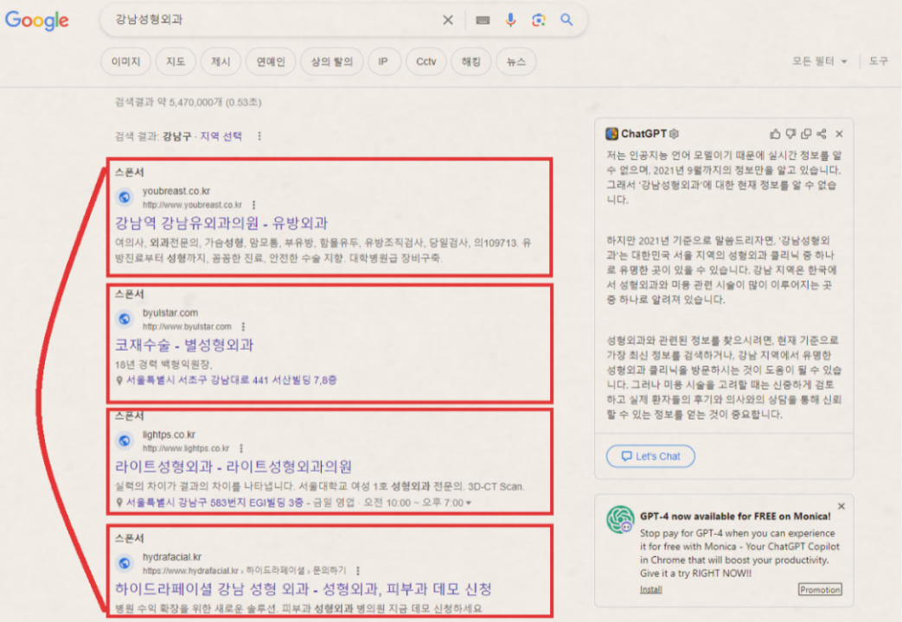902x622 pixels.
Task: Copy the ChatGPT answer
Action: coord(806,134)
